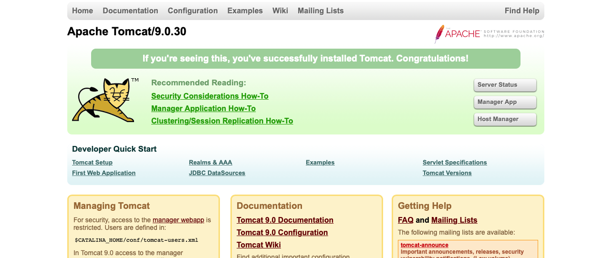Open the JDBC DataSources link
The image size is (614, 258).
[217, 173]
